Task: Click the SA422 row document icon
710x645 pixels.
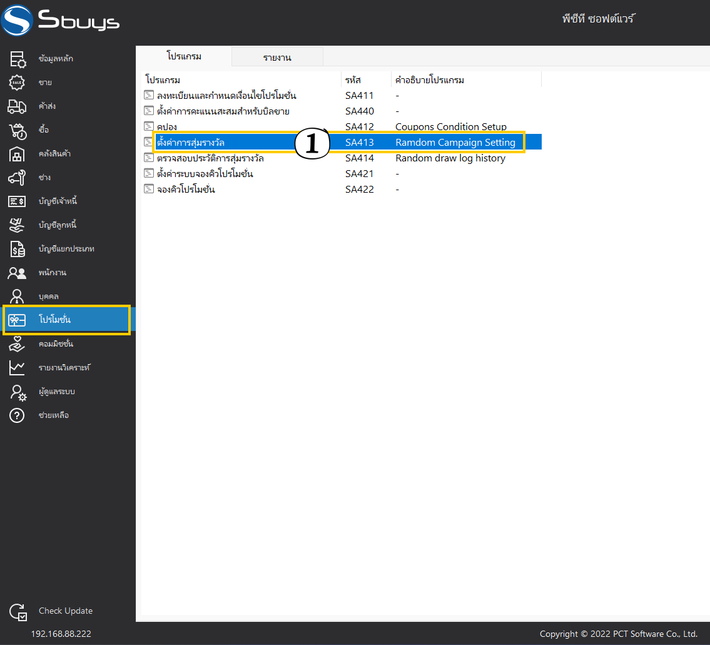Action: (x=148, y=188)
